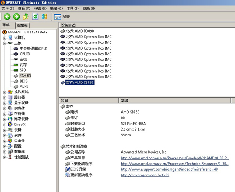Open the 收藏 menu
This screenshot has width=235, height=192.
click(x=56, y=8)
